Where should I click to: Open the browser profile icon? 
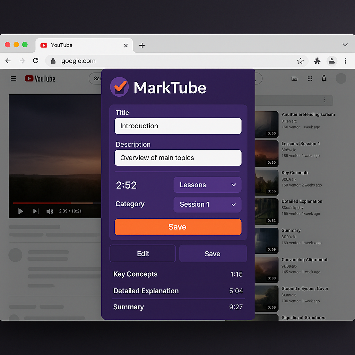332,61
